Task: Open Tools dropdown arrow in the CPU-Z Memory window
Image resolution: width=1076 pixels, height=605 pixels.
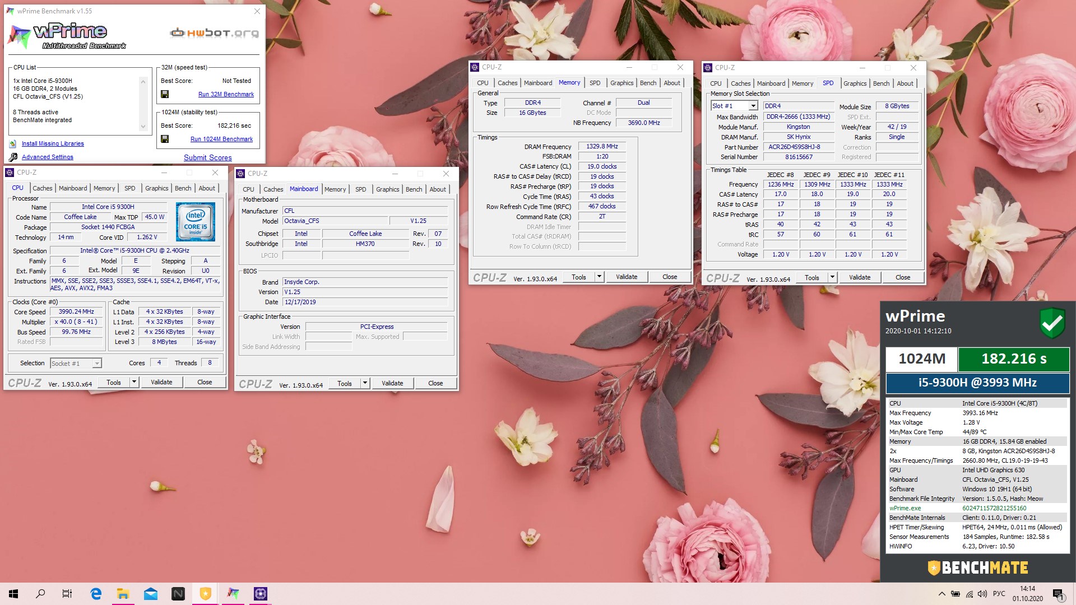Action: [599, 277]
